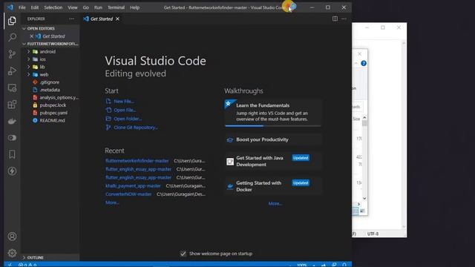Open the Go menu
This screenshot has width=475, height=267.
86,7
